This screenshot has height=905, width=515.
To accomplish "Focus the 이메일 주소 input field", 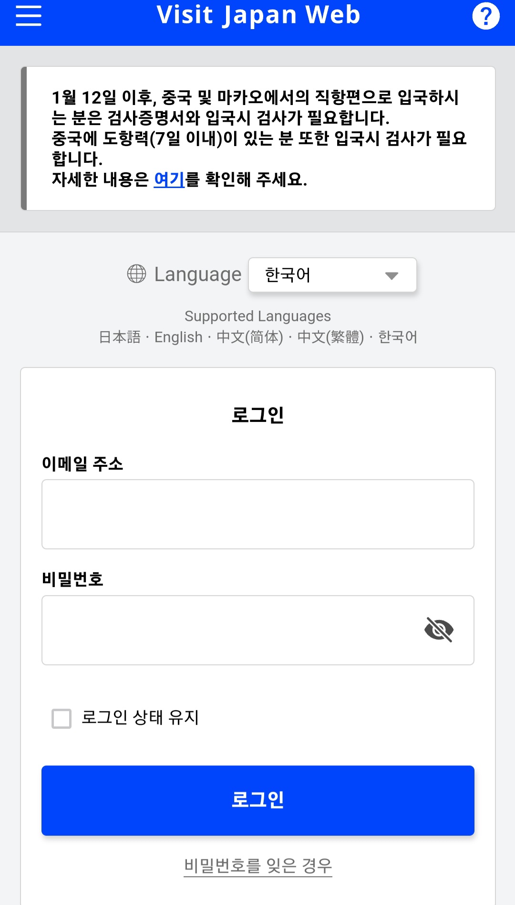I will [258, 514].
